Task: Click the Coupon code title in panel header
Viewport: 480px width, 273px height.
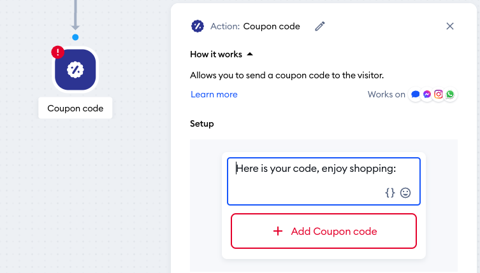Action: [x=272, y=26]
